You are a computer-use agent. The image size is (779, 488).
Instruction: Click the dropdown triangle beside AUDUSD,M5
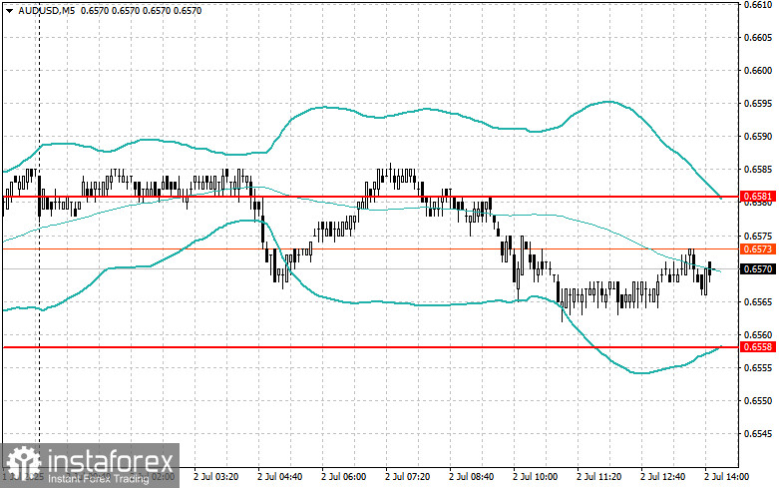click(x=9, y=11)
